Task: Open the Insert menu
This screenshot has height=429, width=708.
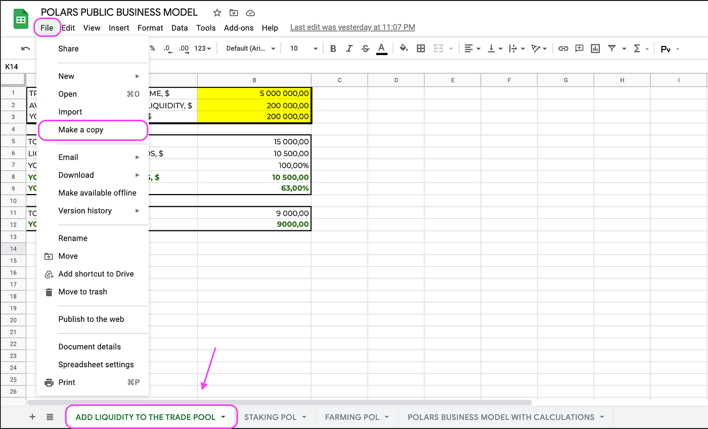Action: tap(119, 28)
